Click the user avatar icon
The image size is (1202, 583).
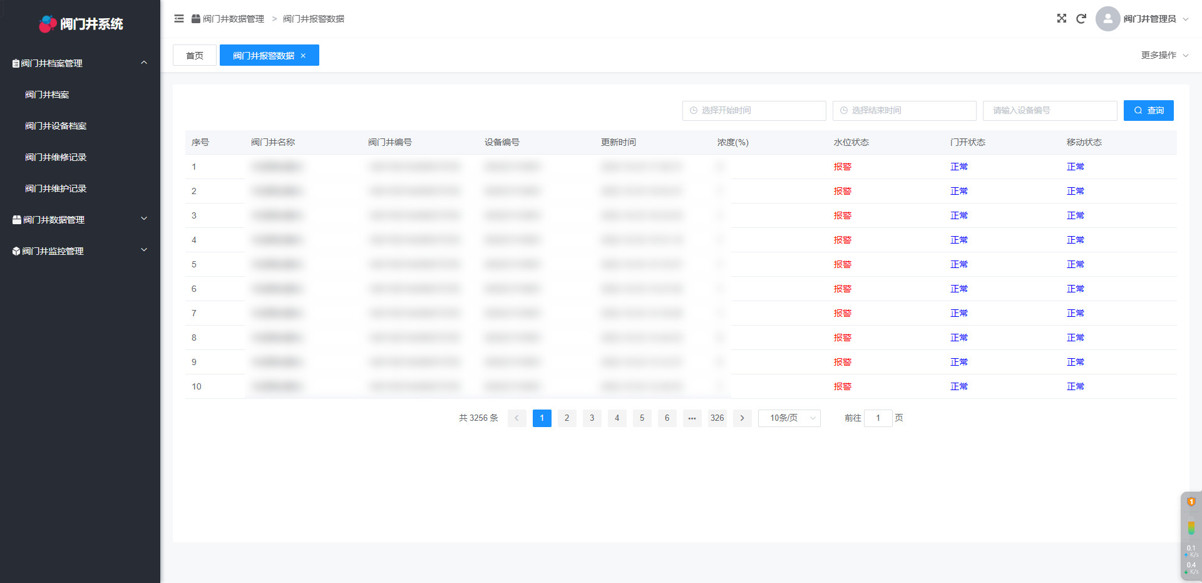(x=1107, y=19)
